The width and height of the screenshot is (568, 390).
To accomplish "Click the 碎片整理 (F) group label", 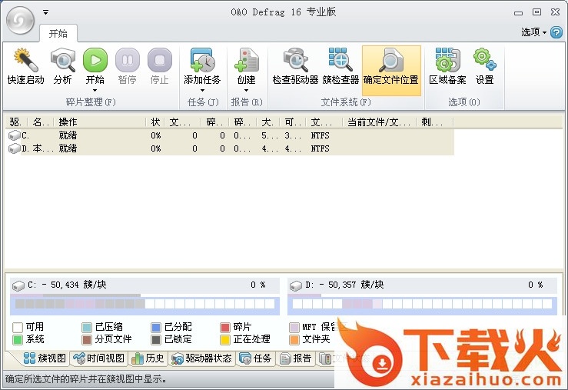I will tap(91, 102).
